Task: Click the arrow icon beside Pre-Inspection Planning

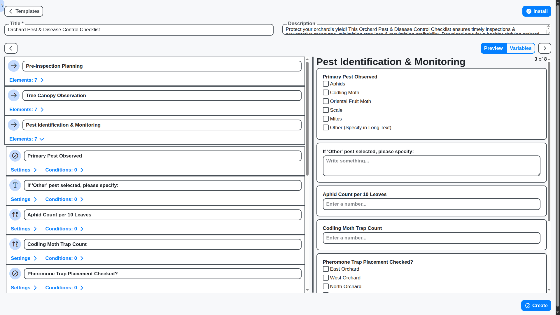Action: click(14, 66)
